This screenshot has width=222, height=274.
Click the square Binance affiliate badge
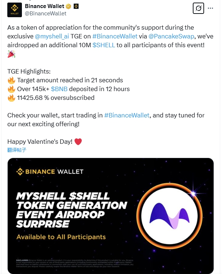pyautogui.click(x=76, y=6)
